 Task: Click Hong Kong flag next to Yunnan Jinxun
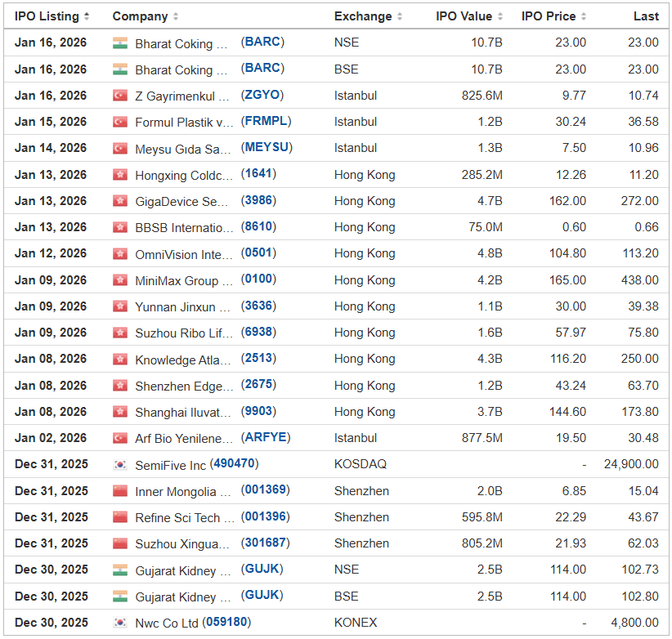120,306
